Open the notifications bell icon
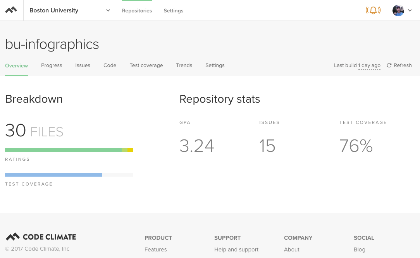This screenshot has width=420, height=258. tap(373, 10)
